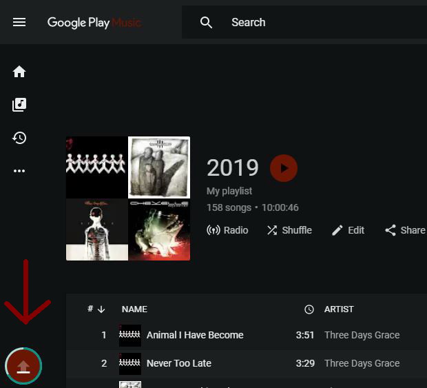Viewport: 427px width, 388px height.
Task: Click the Three Days Grace paper dolls cover
Action: click(96, 167)
